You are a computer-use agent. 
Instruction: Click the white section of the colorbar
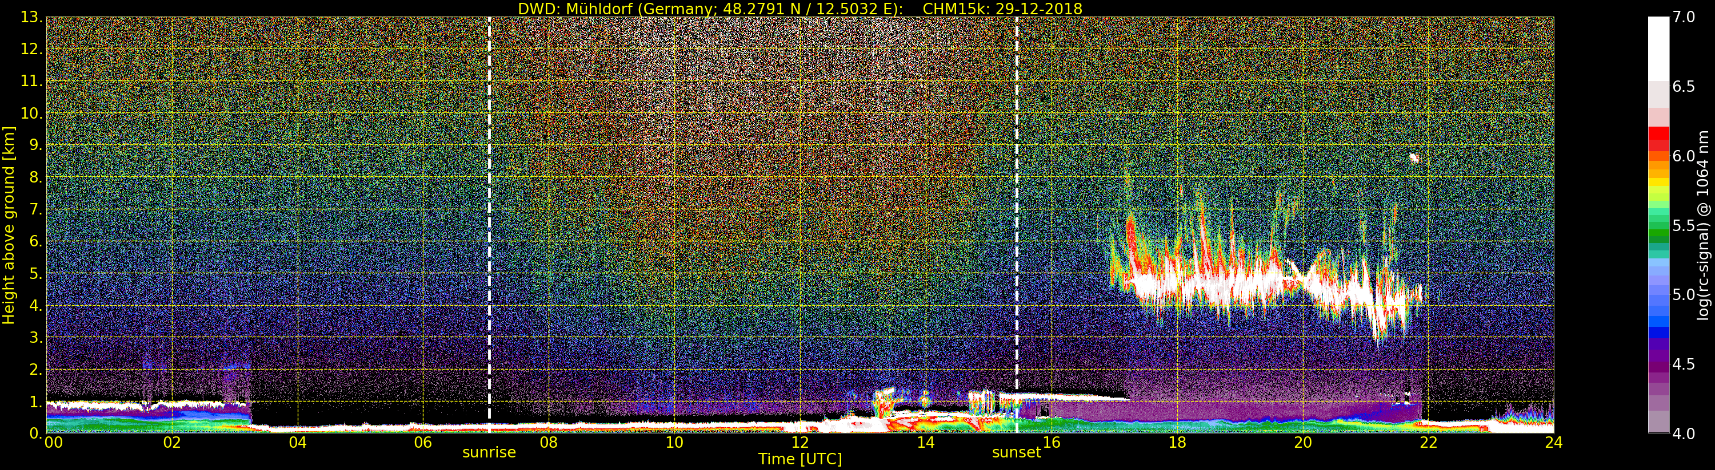(1658, 48)
